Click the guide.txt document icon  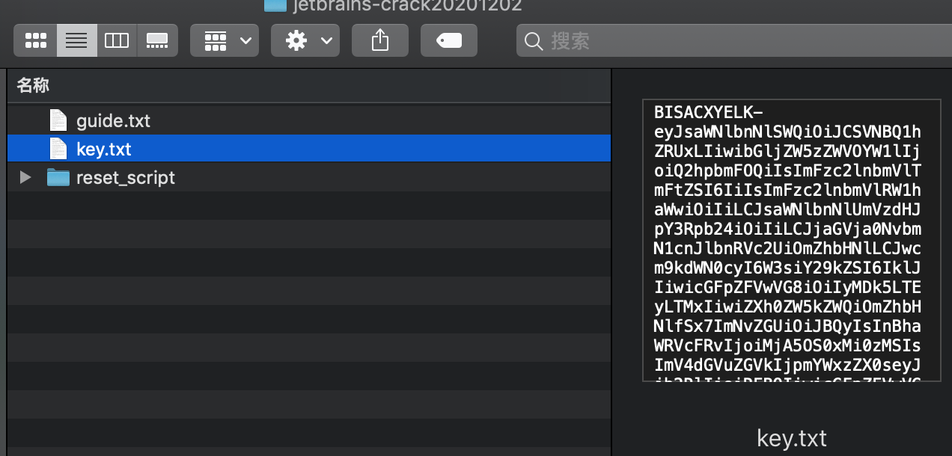click(x=58, y=120)
